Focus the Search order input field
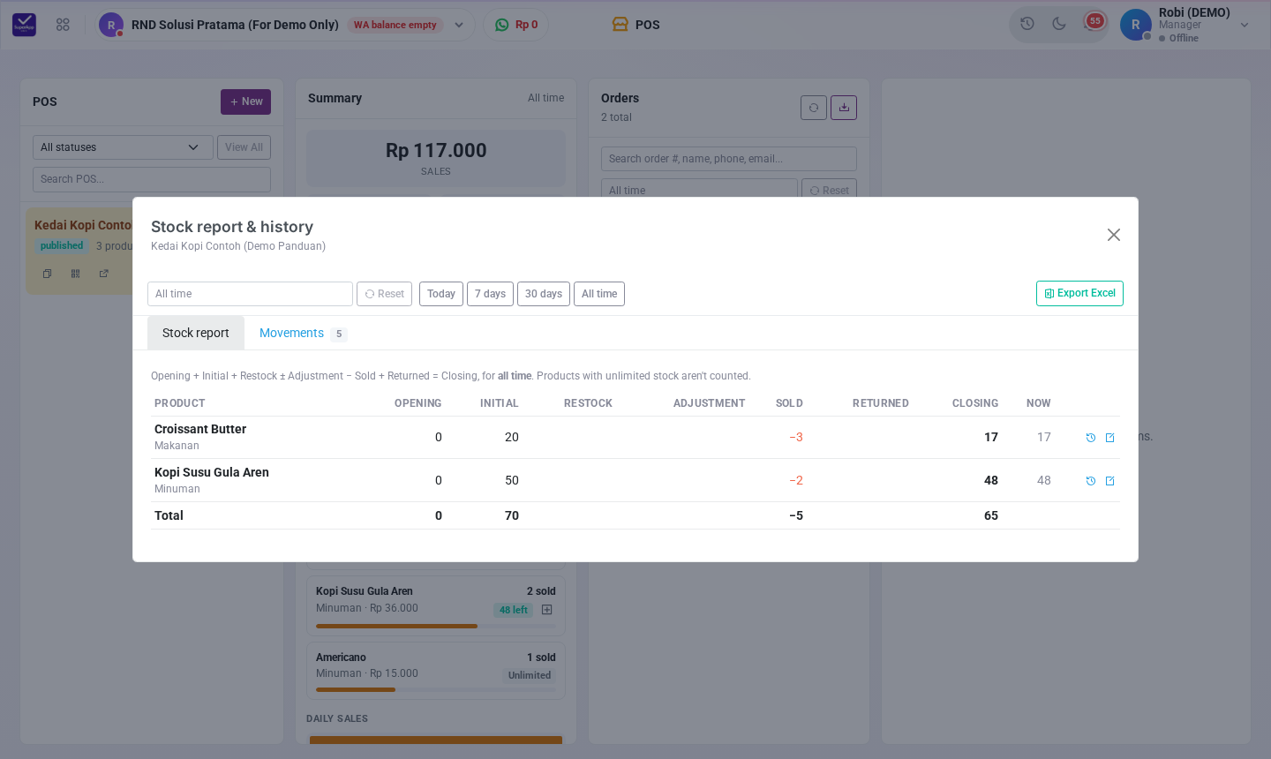Image resolution: width=1271 pixels, height=759 pixels. [729, 159]
